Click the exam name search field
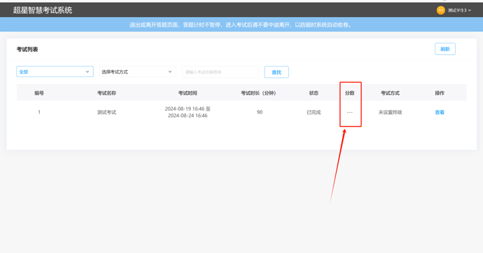483x253 pixels. pyautogui.click(x=220, y=72)
